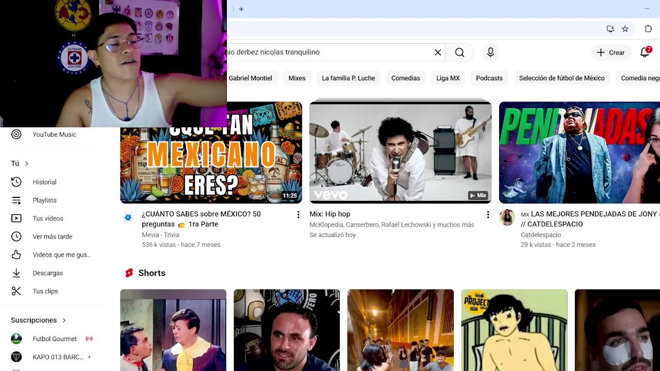Open the Historial clock icon
The width and height of the screenshot is (660, 371).
16,182
